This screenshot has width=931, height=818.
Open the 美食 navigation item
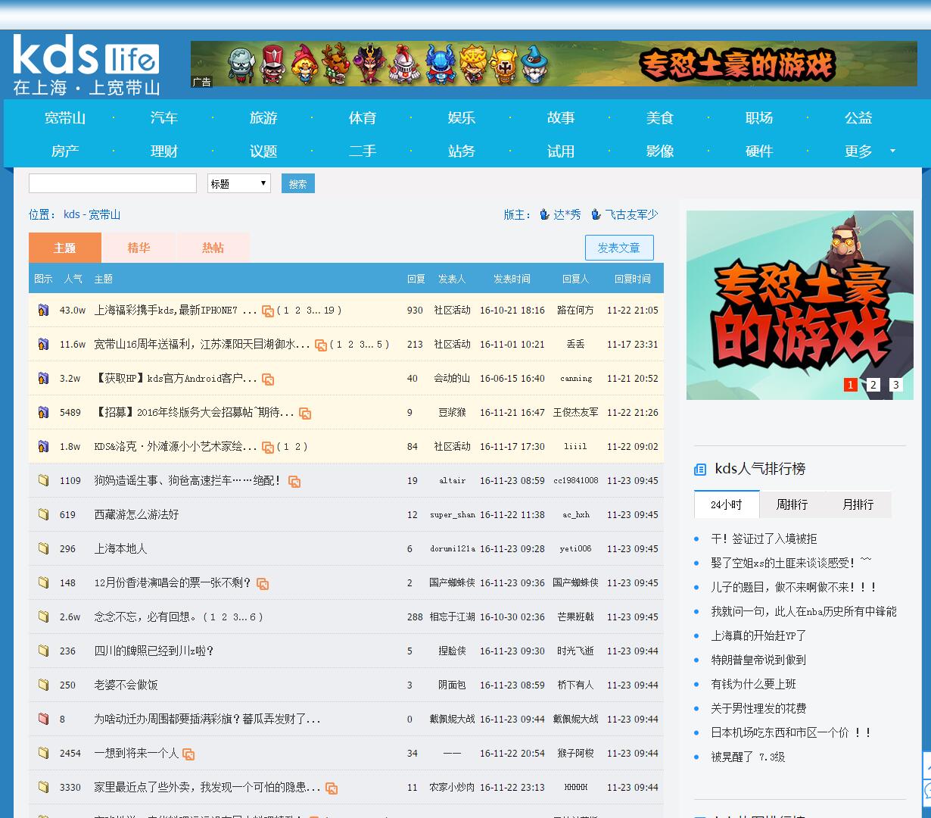[660, 117]
